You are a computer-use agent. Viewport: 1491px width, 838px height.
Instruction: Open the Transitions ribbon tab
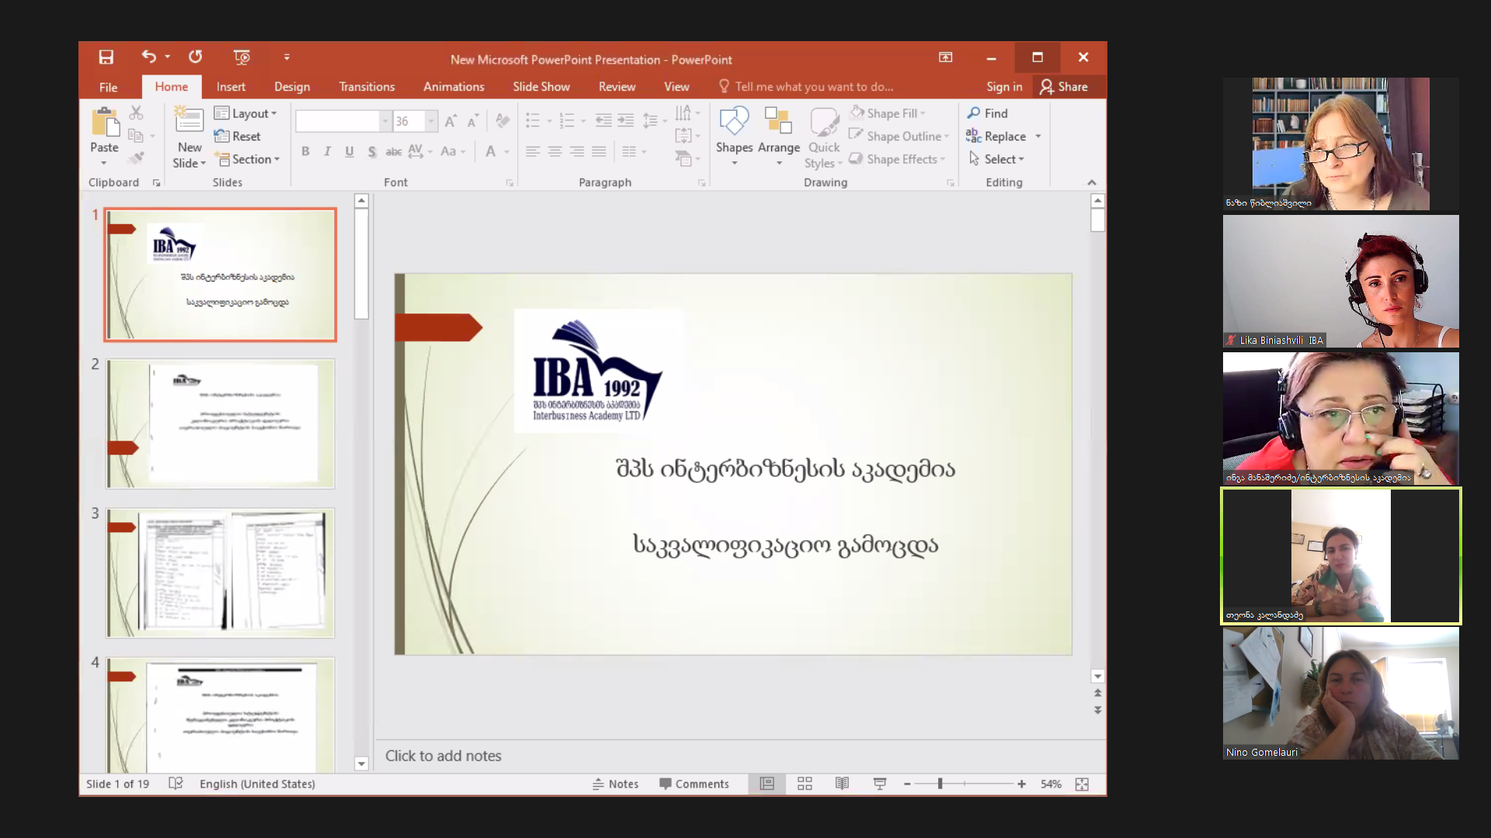click(367, 87)
